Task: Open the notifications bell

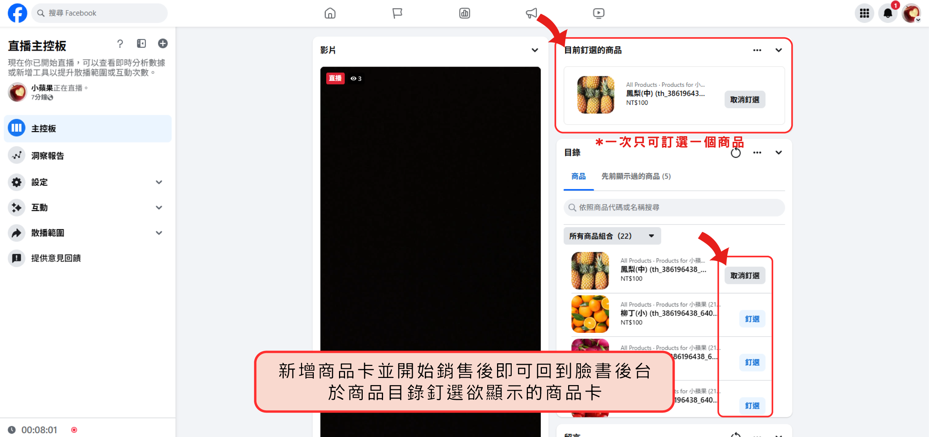Action: 888,13
